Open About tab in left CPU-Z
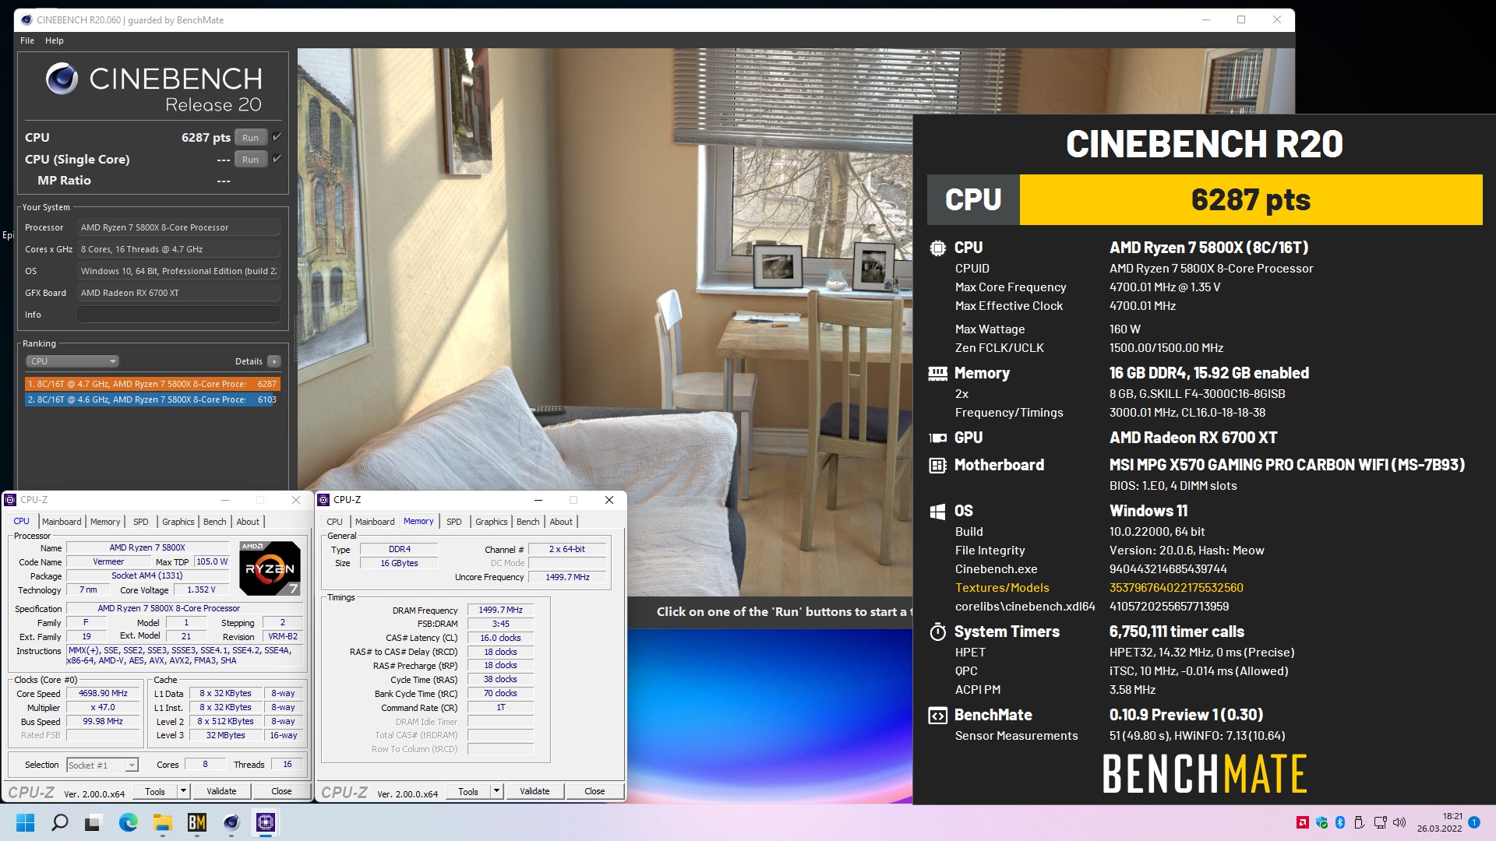The width and height of the screenshot is (1496, 841). [248, 522]
